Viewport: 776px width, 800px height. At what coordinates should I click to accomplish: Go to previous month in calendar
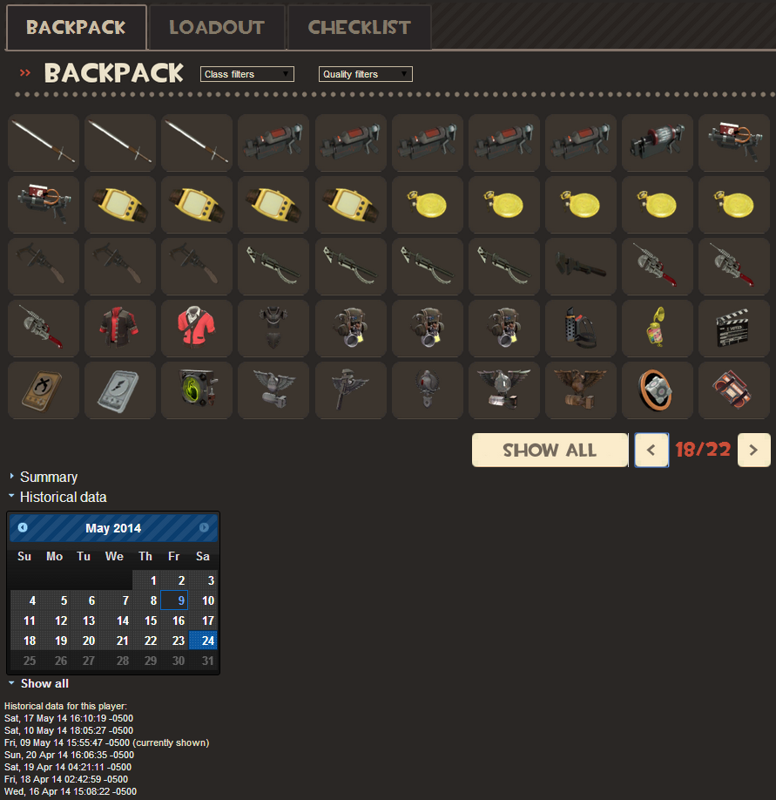(23, 527)
